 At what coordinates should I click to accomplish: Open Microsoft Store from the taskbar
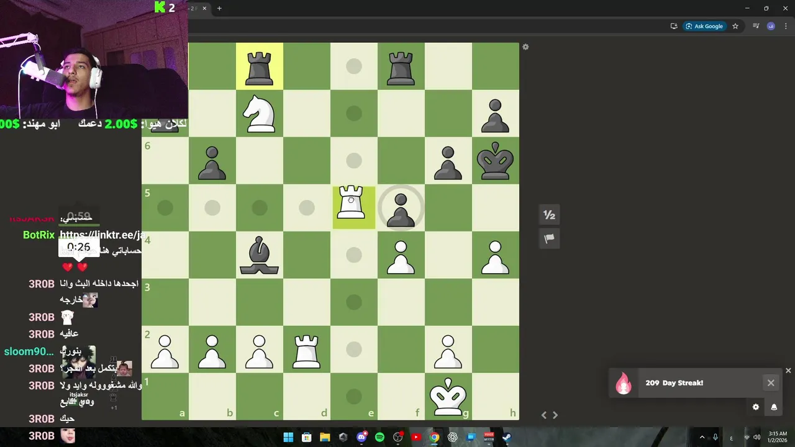[306, 437]
